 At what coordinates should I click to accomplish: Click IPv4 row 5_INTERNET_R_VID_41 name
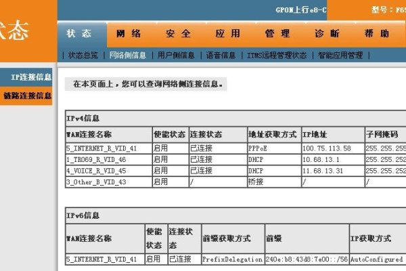101,148
